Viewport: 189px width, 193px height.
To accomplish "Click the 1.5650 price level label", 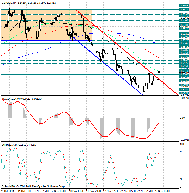I will (184, 66).
